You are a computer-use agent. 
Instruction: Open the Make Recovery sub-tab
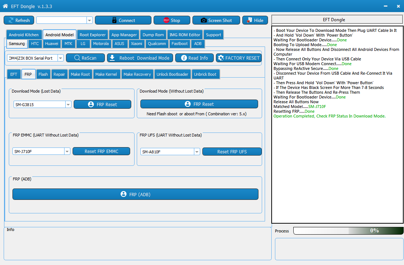click(x=137, y=74)
